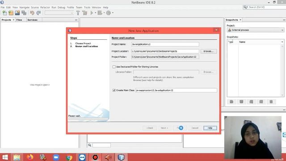Open the Team menu

(79, 8)
